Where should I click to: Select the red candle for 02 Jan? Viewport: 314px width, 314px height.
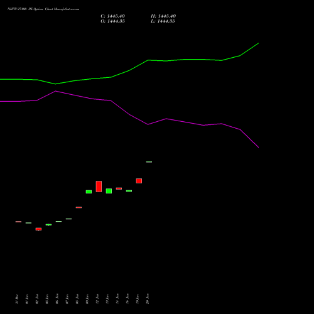point(38,229)
